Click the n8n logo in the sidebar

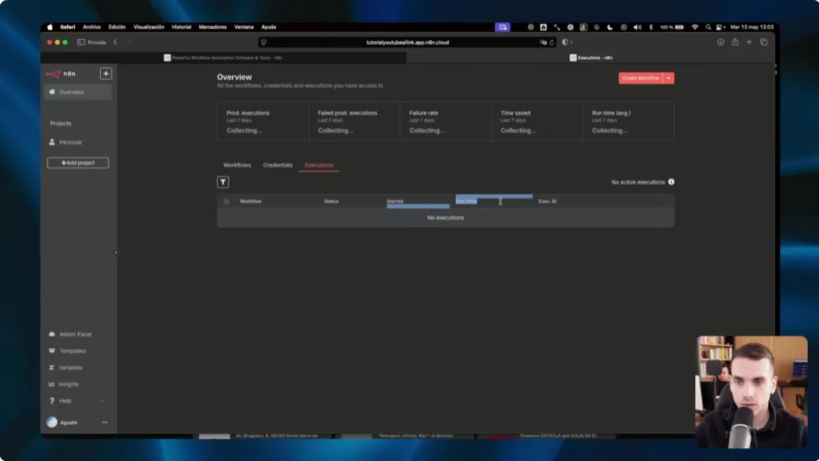(x=60, y=74)
